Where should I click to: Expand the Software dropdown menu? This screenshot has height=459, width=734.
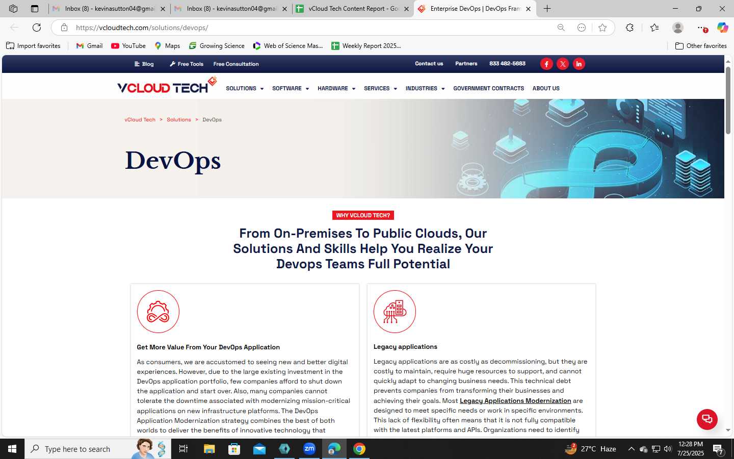click(291, 88)
